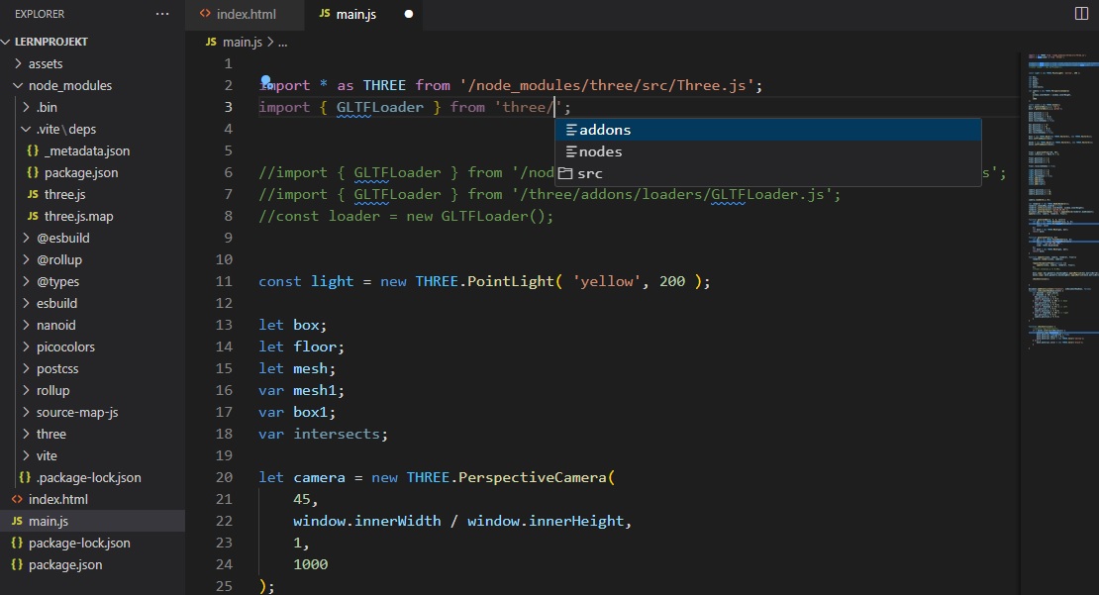Click the unsaved dot on main.js tab
This screenshot has width=1099, height=595.
pos(409,14)
